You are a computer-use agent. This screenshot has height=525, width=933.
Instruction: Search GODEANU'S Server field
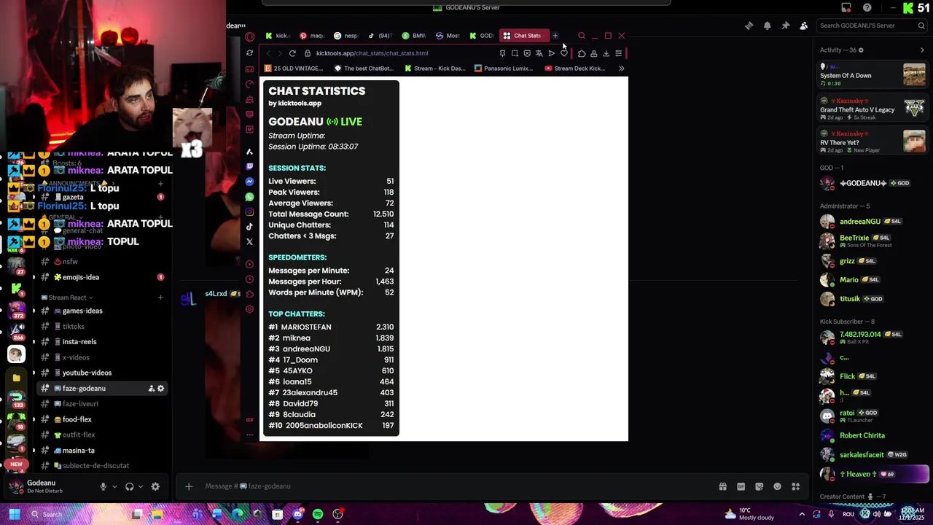[871, 26]
